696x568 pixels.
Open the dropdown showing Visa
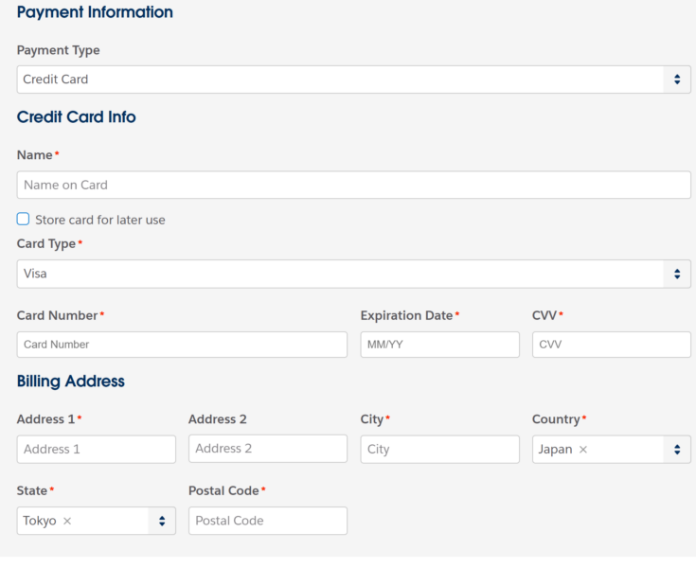[341, 274]
